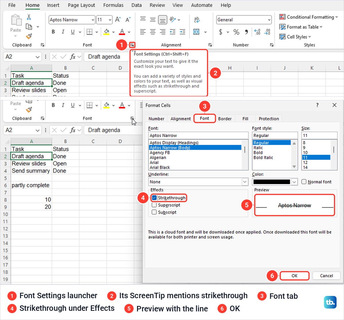Open the Data ribbon tab
344x320 pixels.
(x=136, y=5)
